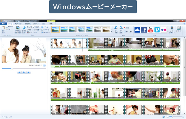This screenshot has height=119, width=186.
Task: Click fullscreen preview icon beside timecode
Action: 44,66
